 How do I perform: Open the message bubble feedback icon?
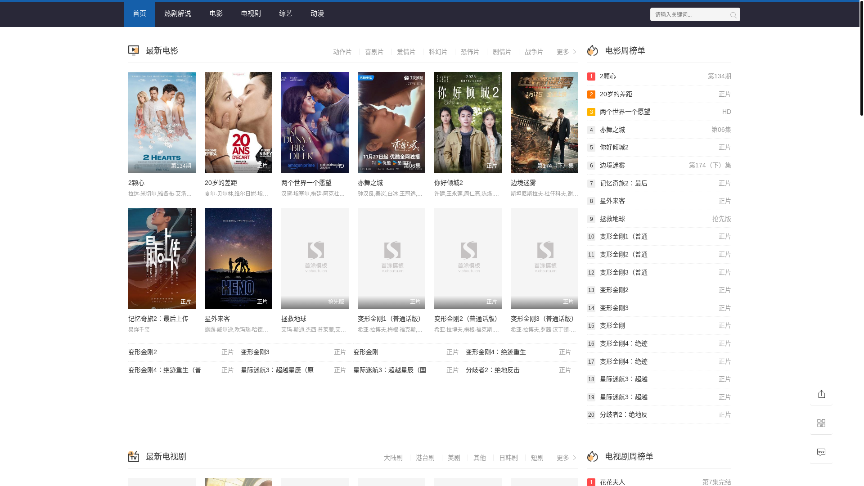point(821,452)
